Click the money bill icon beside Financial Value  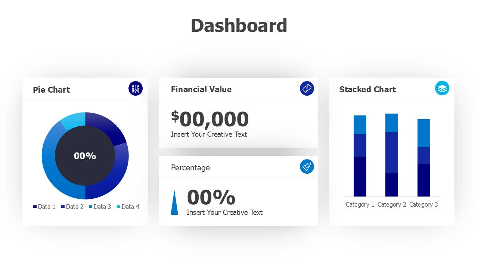pos(307,89)
